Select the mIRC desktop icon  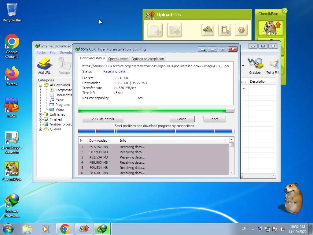[12, 107]
